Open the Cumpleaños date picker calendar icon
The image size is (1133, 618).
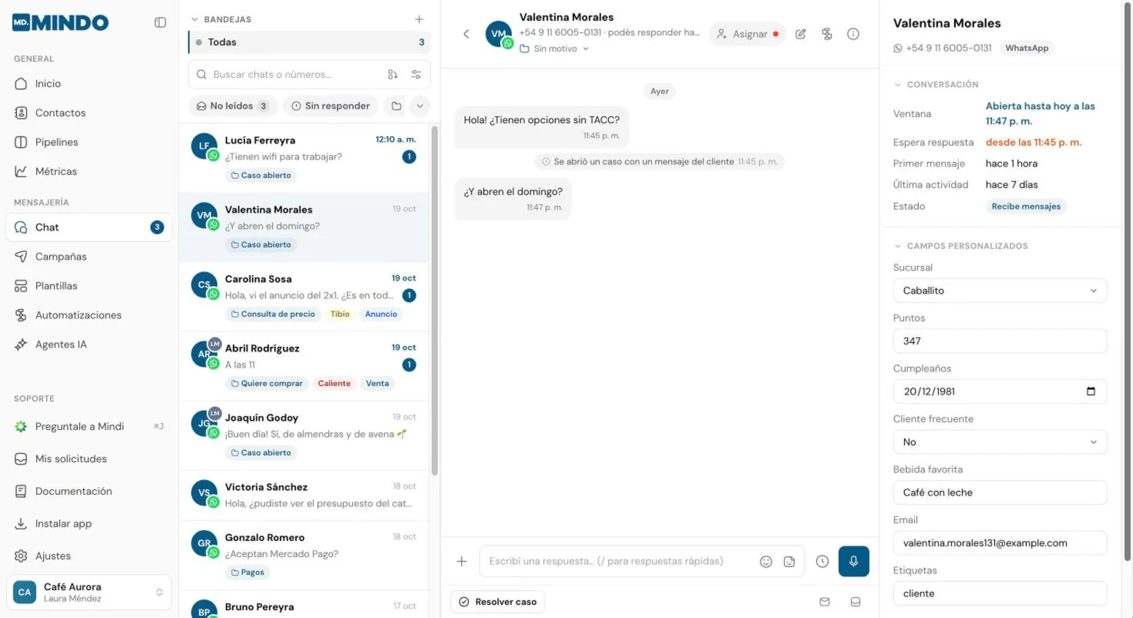click(x=1091, y=391)
